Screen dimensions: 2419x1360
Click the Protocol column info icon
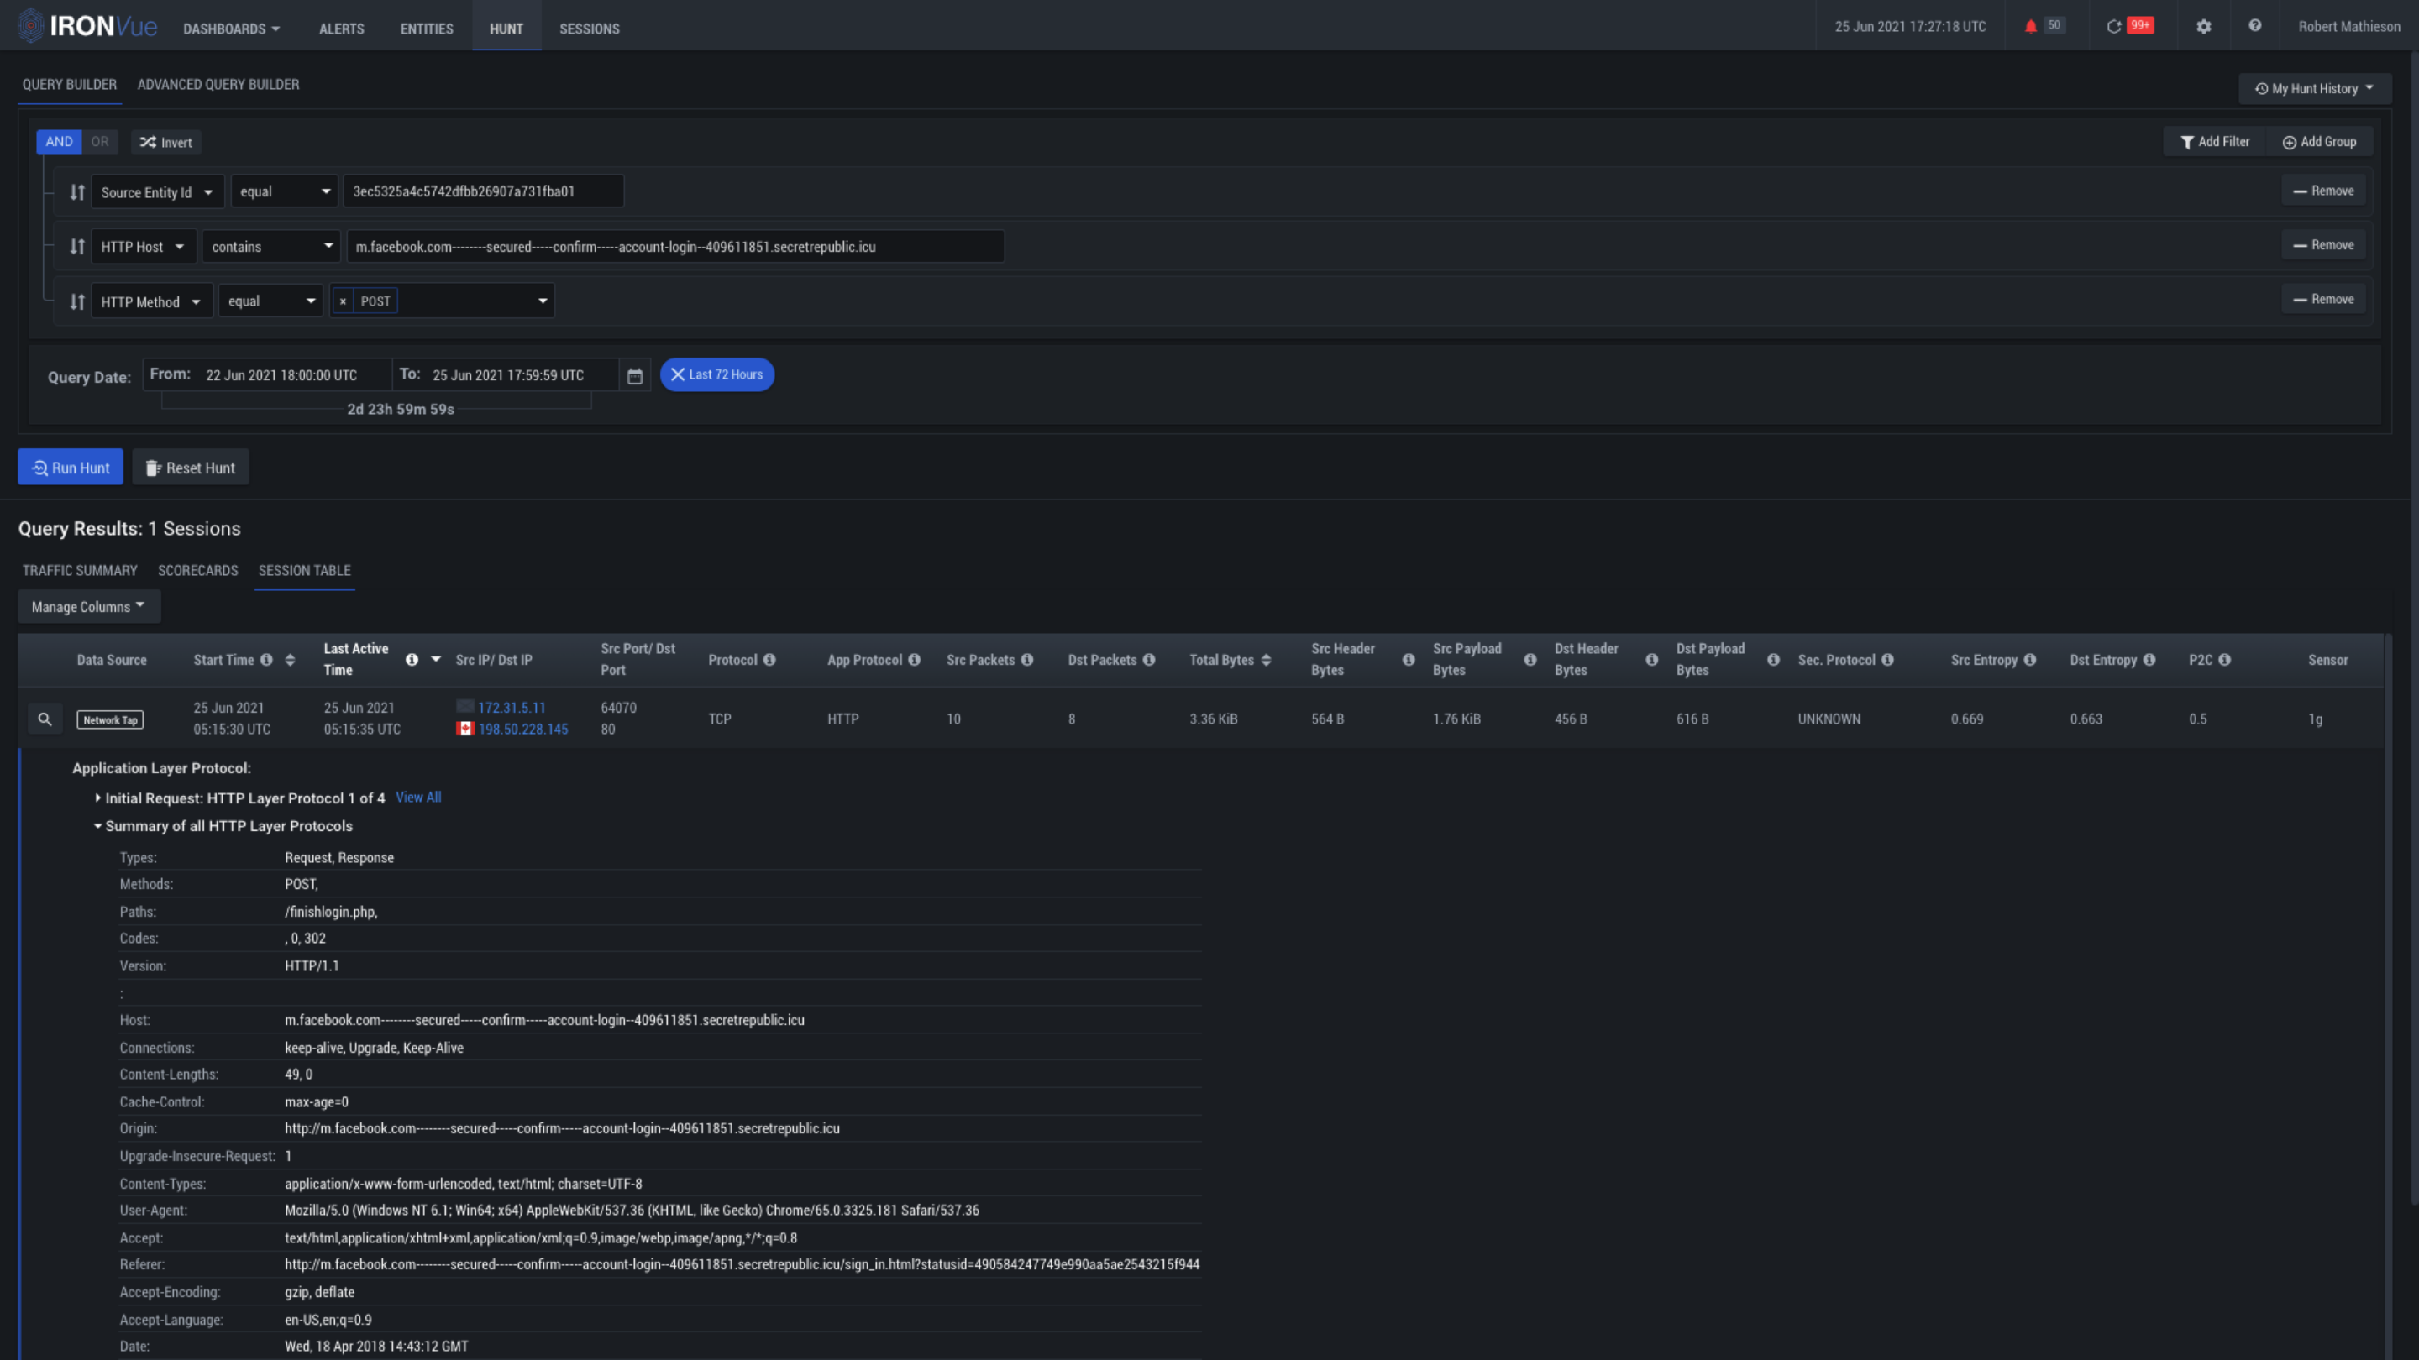tap(770, 660)
